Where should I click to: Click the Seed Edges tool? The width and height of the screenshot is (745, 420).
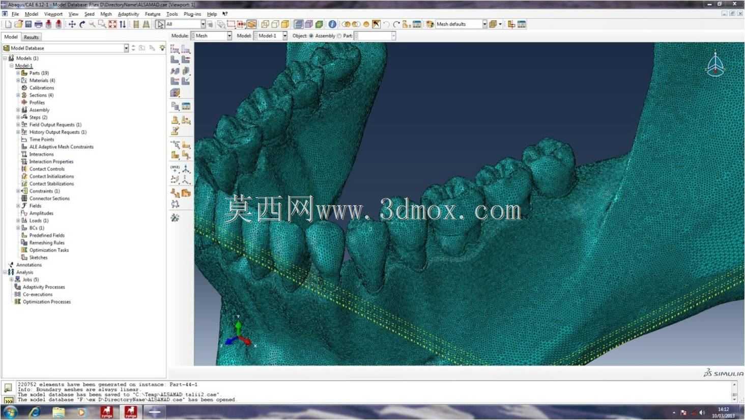186,49
